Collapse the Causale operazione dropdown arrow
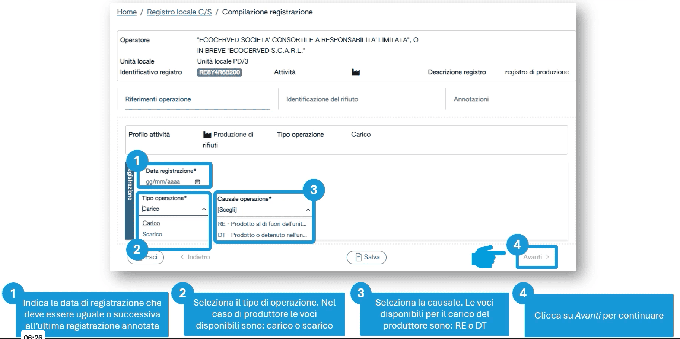The height and width of the screenshot is (339, 680). [x=308, y=210]
